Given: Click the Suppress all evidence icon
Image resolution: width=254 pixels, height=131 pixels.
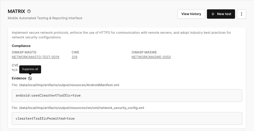Looking at the screenshot, I should pos(30,78).
